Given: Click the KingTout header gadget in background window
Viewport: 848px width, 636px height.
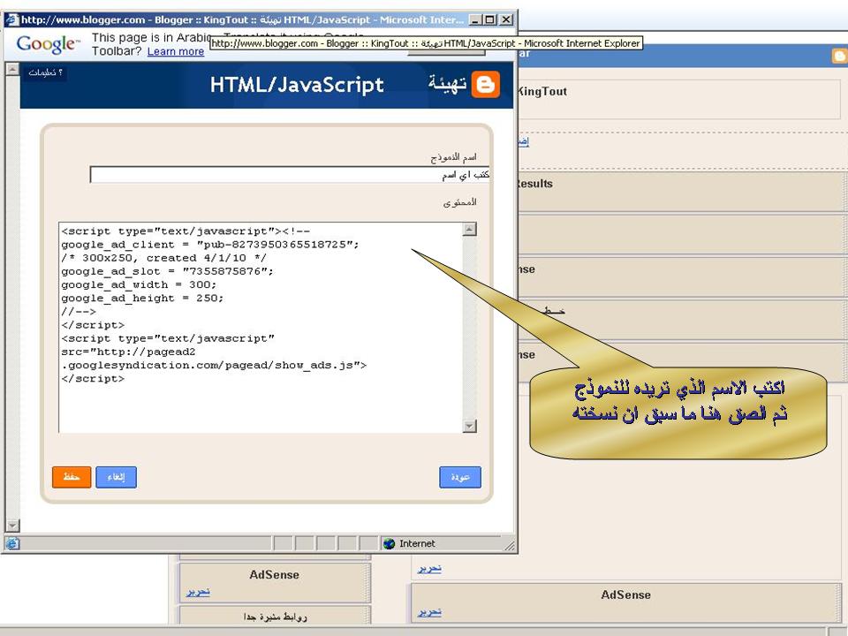Looking at the screenshot, I should [678, 100].
